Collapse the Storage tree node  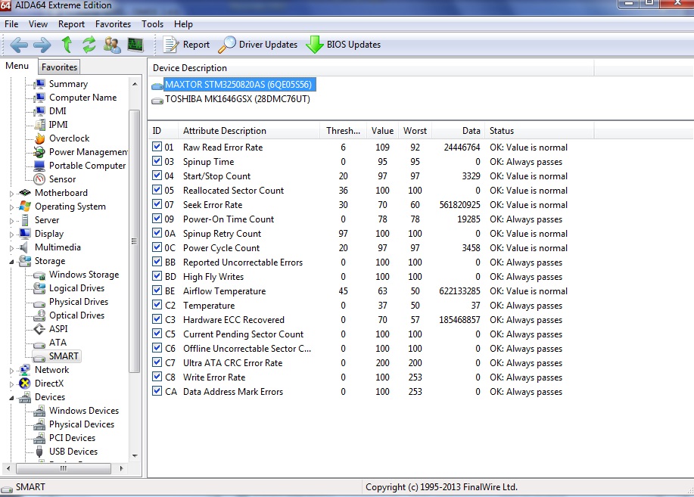[x=11, y=262]
